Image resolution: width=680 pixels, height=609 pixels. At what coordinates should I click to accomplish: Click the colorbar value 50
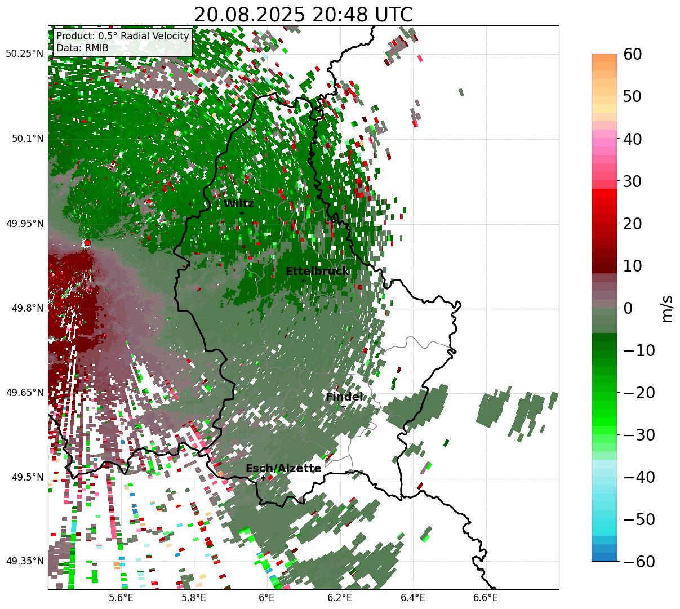[632, 97]
